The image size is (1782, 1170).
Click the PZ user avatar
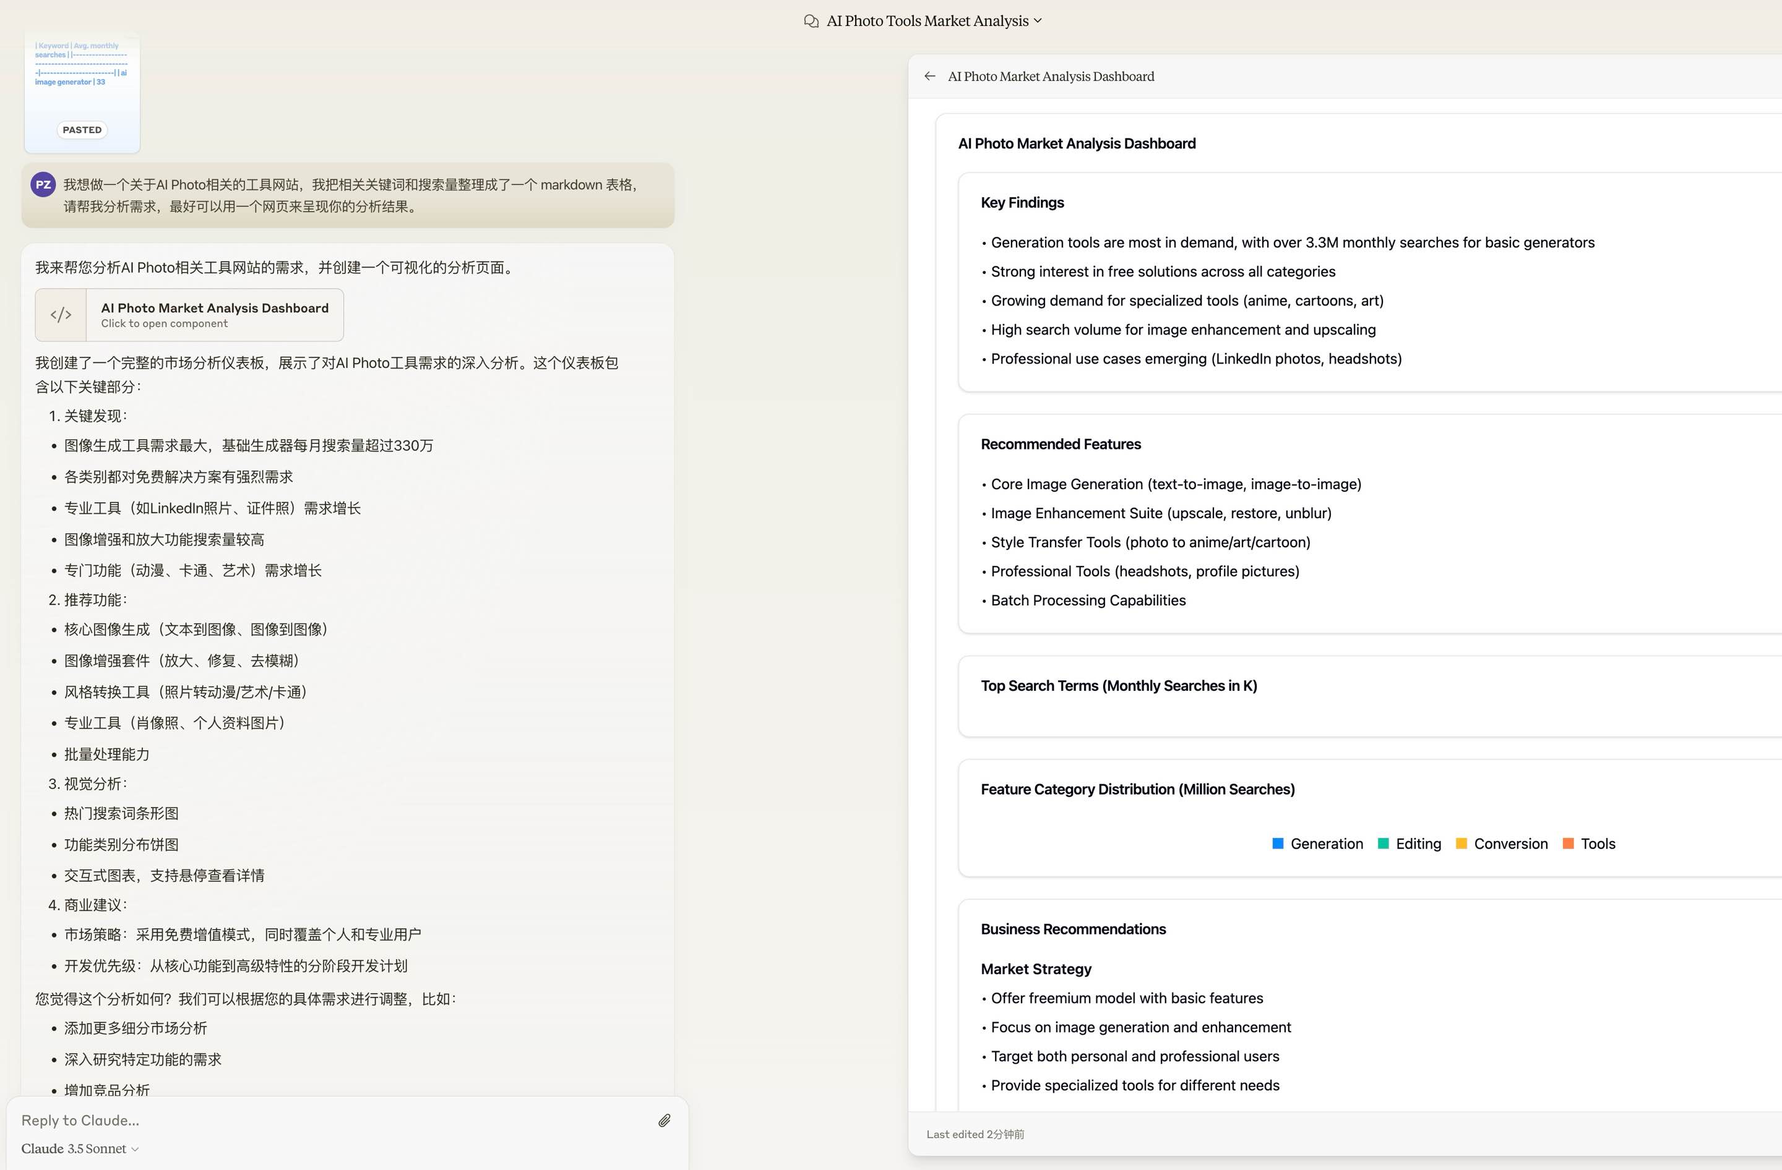coord(43,185)
